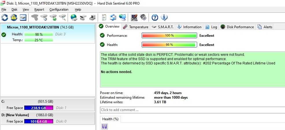
Task: Click the globe over disk toolbar icon
Action: [74, 17]
